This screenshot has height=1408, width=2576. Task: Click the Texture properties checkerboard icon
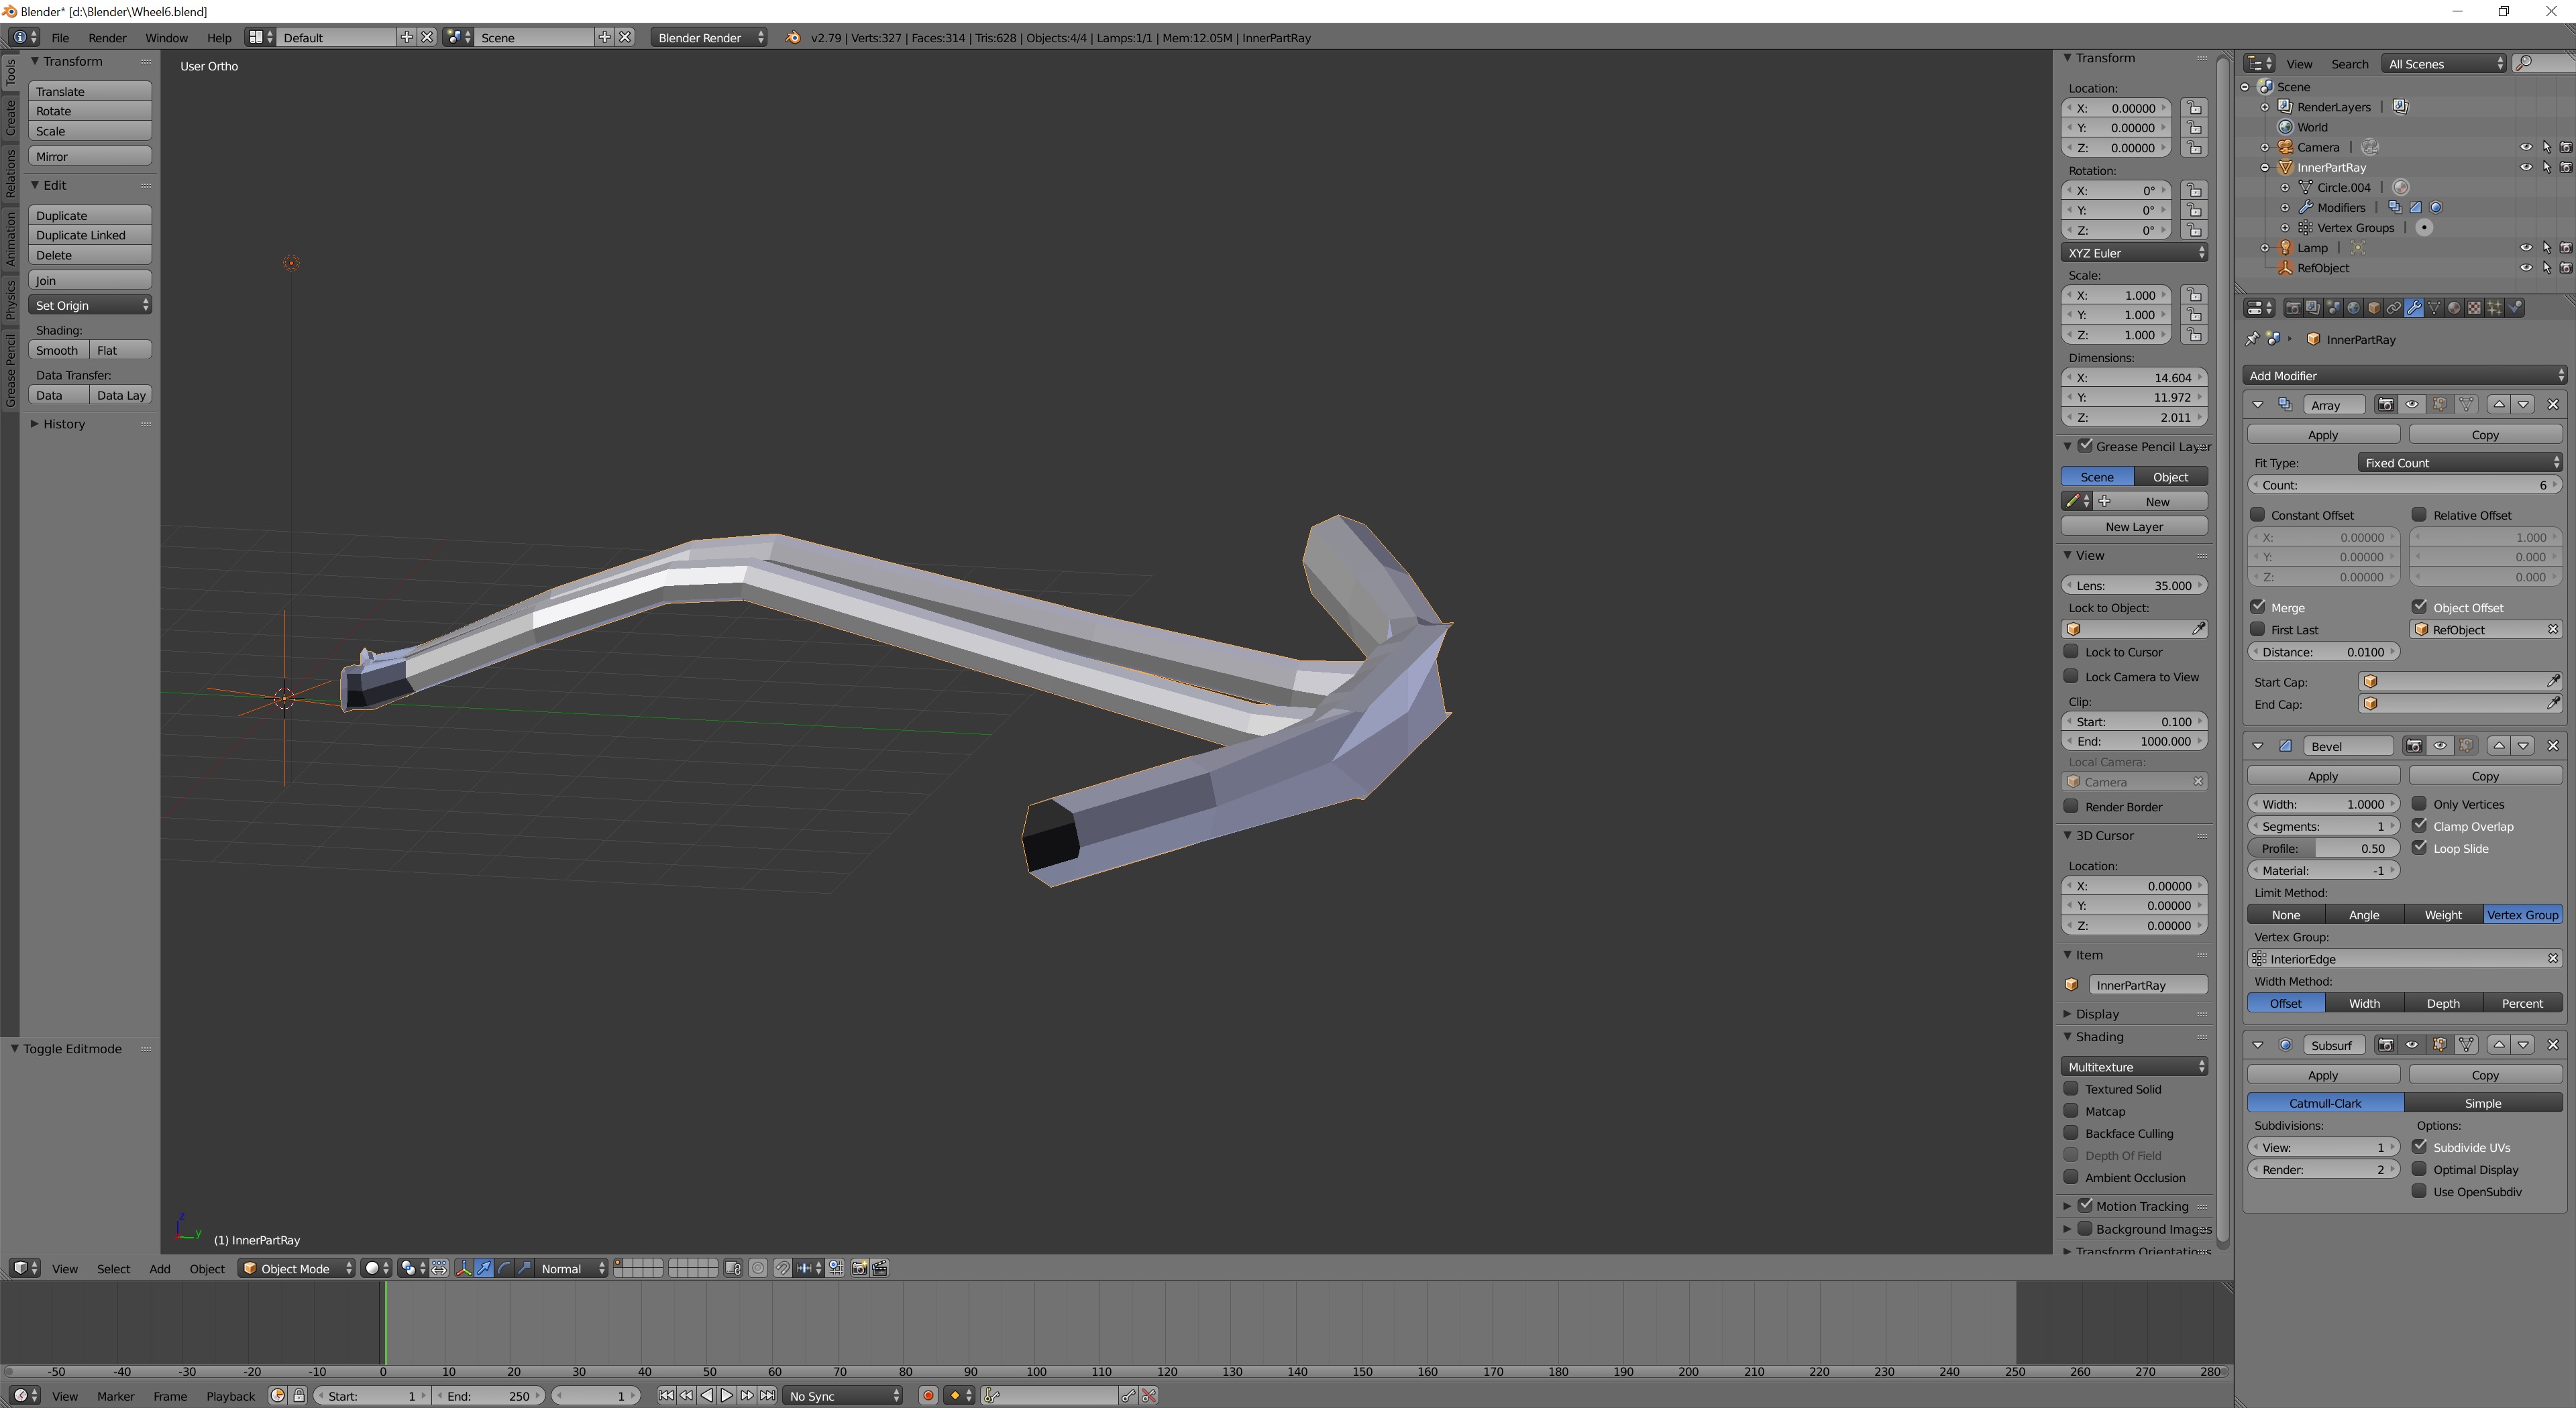tap(2474, 308)
